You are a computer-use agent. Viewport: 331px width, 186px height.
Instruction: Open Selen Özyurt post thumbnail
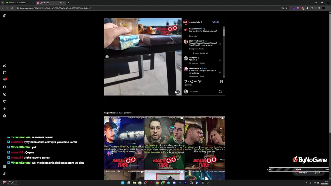point(205,143)
